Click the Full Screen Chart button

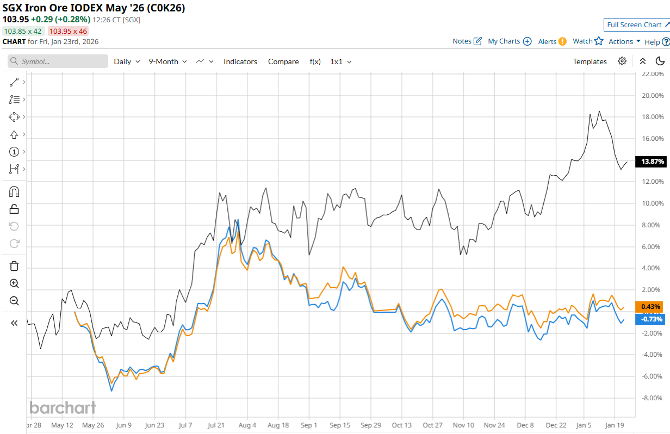coord(637,24)
